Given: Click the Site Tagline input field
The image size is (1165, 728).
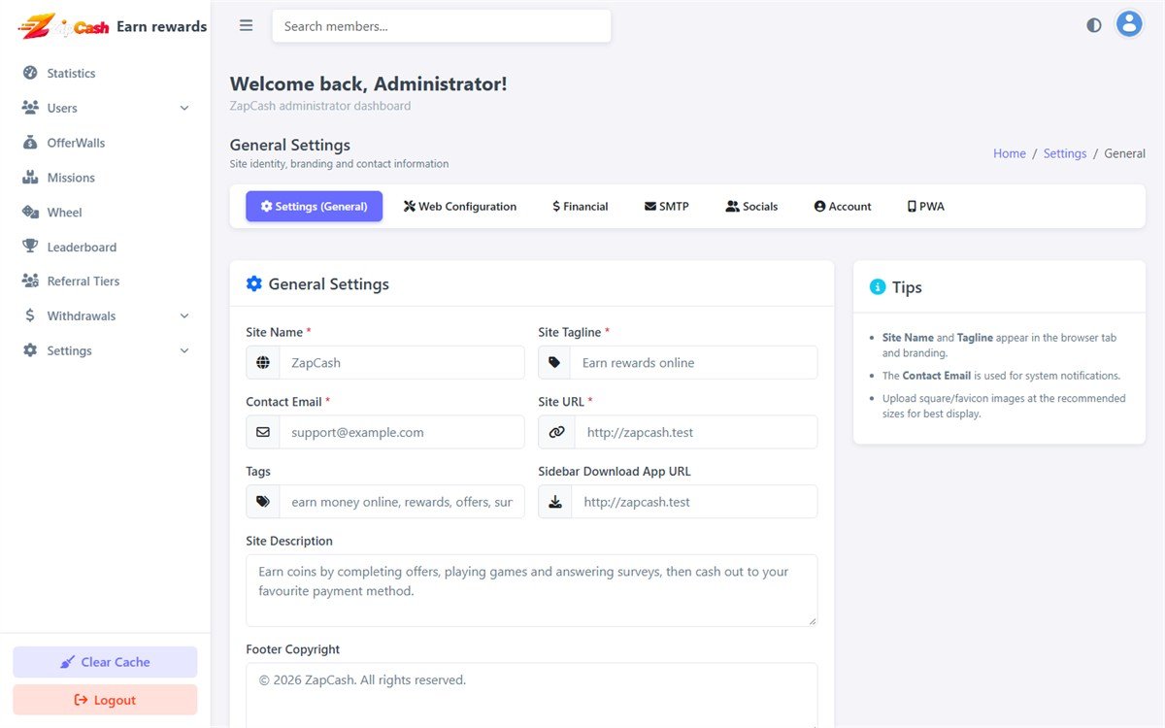Looking at the screenshot, I should (693, 362).
